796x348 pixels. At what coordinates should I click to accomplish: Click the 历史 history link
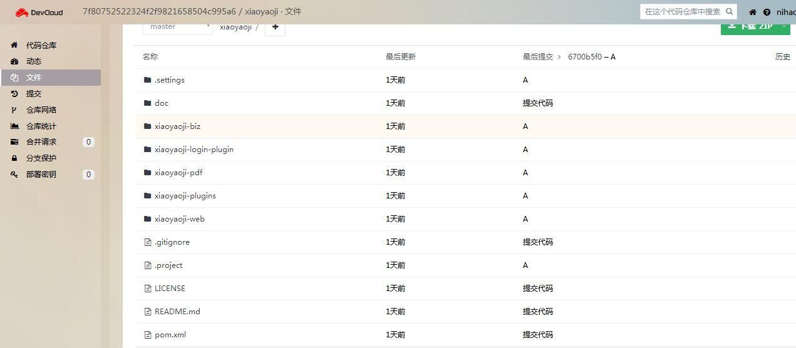pyautogui.click(x=783, y=57)
